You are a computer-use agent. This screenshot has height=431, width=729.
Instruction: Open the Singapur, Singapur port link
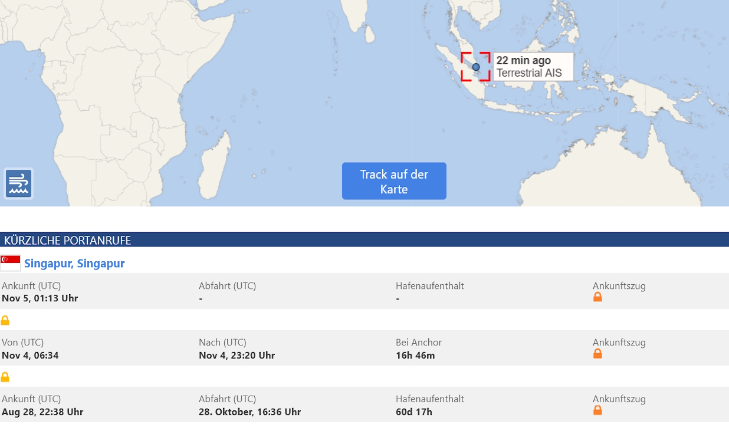pyautogui.click(x=74, y=264)
